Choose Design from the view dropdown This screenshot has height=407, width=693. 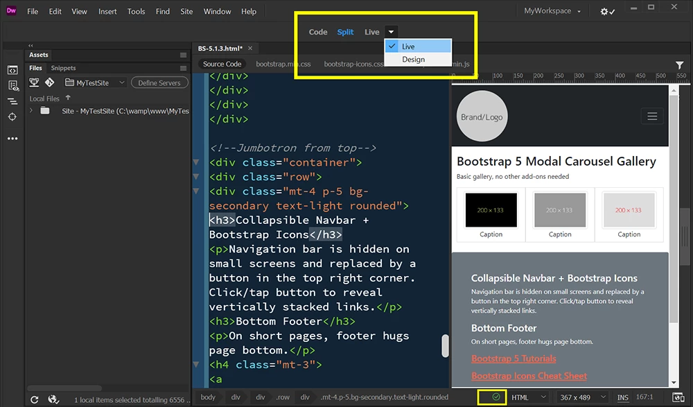[x=418, y=59]
